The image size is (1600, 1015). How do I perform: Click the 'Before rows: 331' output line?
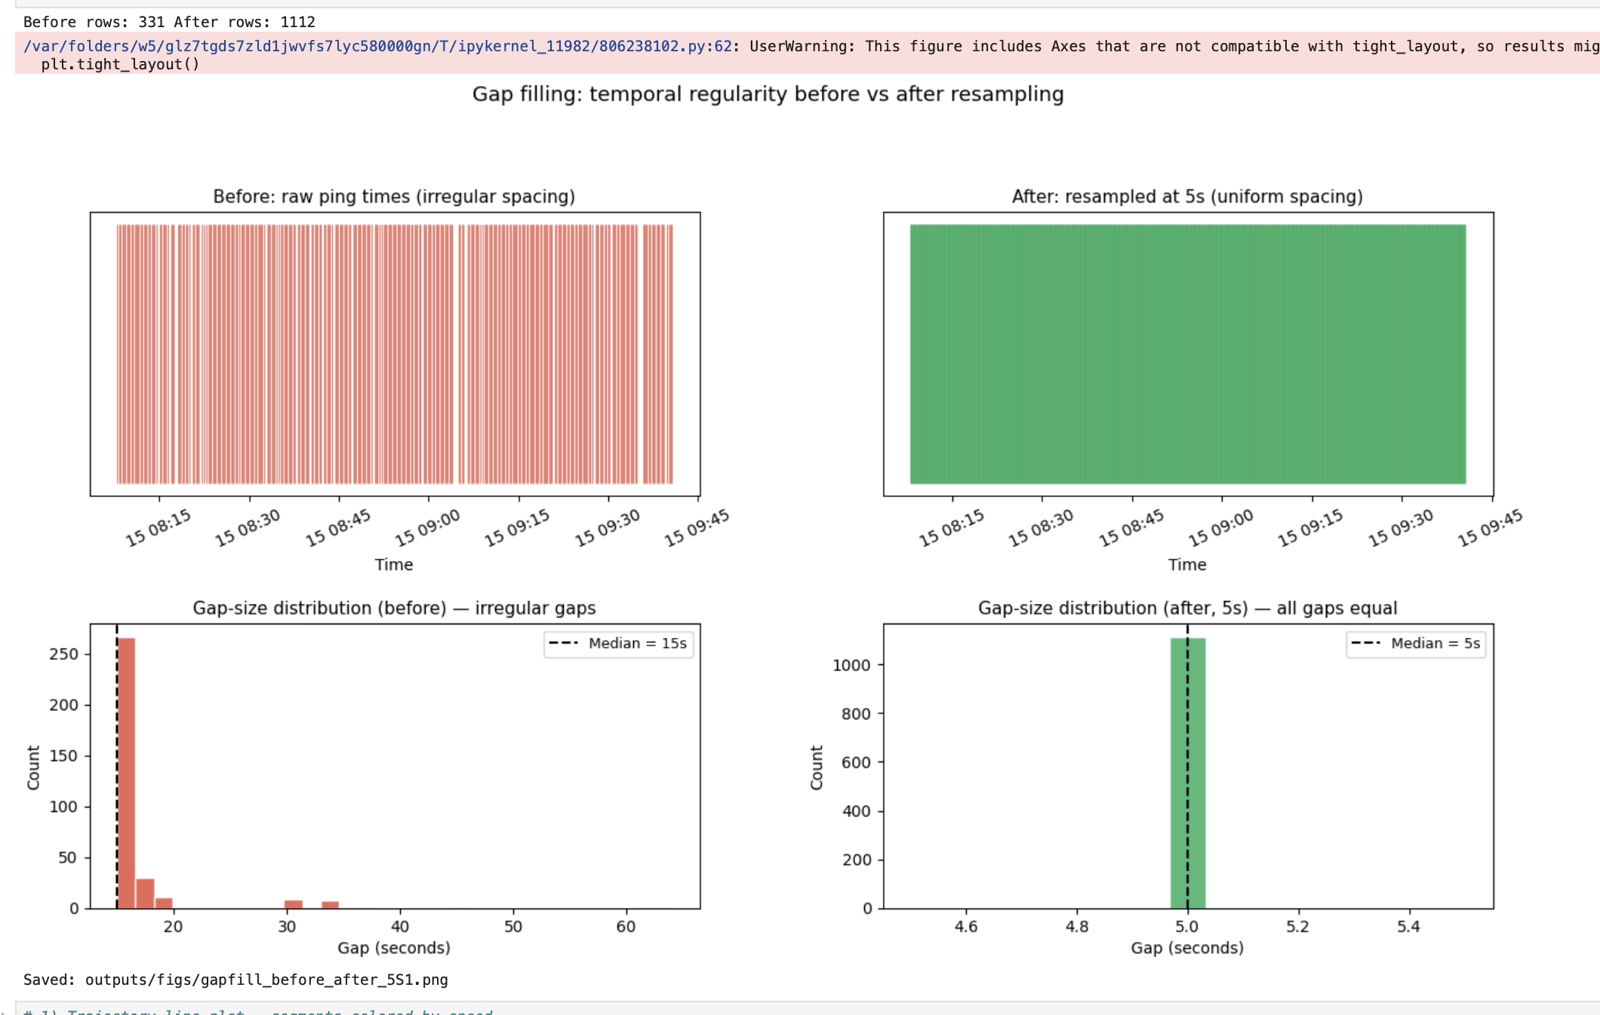click(169, 22)
